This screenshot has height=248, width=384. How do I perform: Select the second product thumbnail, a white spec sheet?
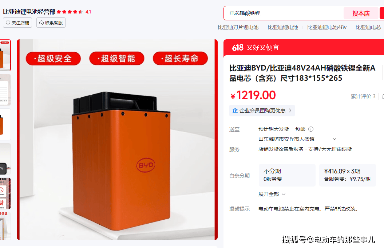(5, 89)
